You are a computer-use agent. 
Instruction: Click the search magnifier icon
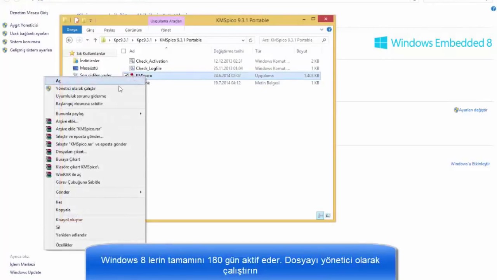click(324, 40)
